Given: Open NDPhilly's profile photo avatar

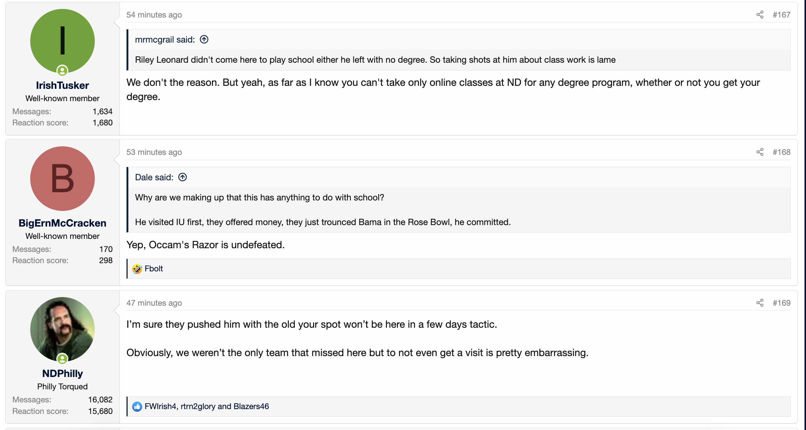Looking at the screenshot, I should pos(62,329).
